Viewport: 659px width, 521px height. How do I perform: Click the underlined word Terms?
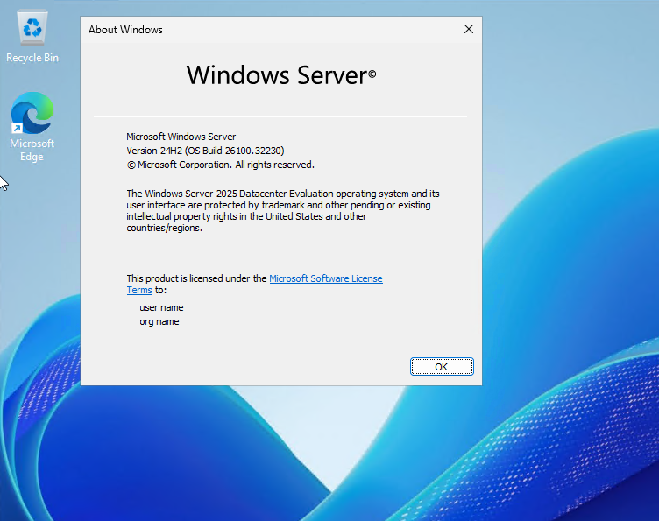pos(139,290)
